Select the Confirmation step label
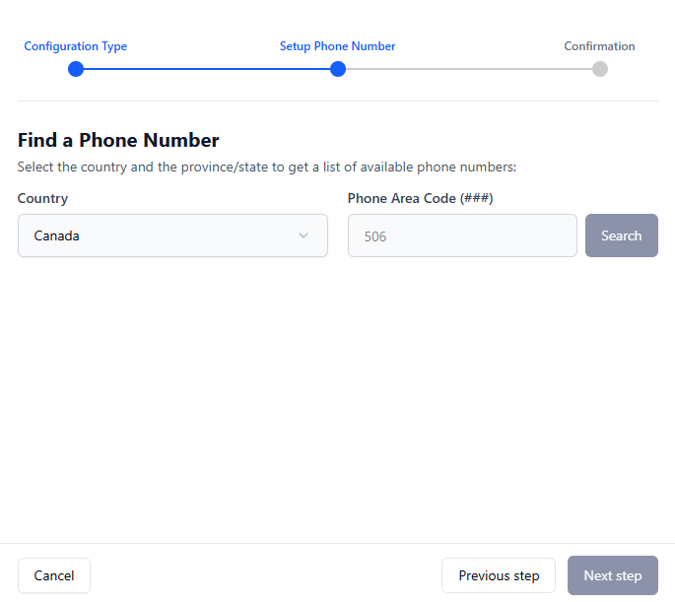675x602 pixels. [x=599, y=46]
